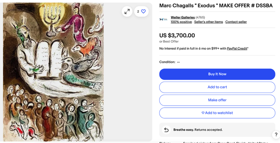Viewport: 280px width, 143px height.
Task: Click Add to cart button
Action: [x=217, y=87]
